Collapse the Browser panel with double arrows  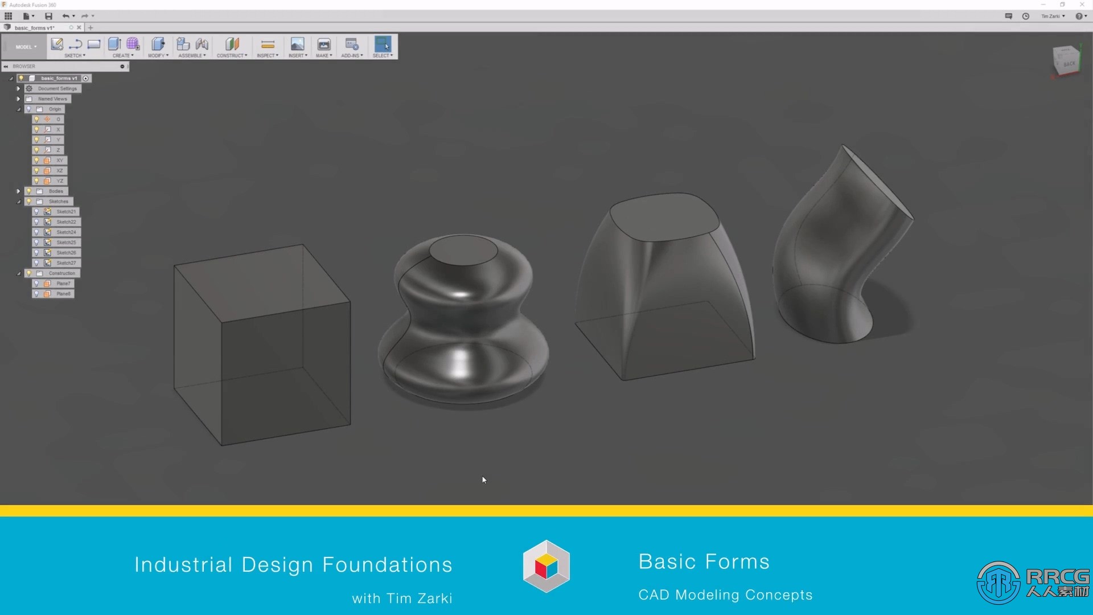(x=6, y=67)
